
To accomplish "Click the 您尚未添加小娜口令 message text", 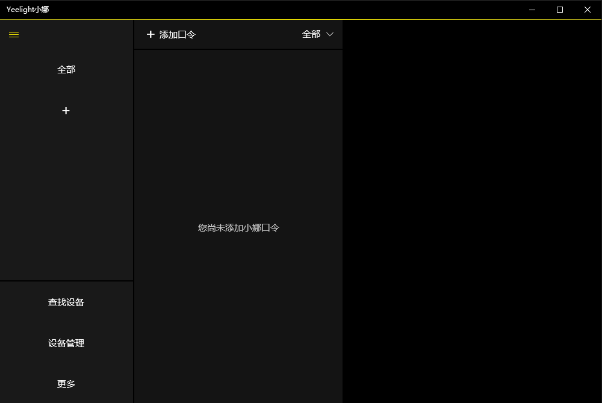I will point(238,228).
